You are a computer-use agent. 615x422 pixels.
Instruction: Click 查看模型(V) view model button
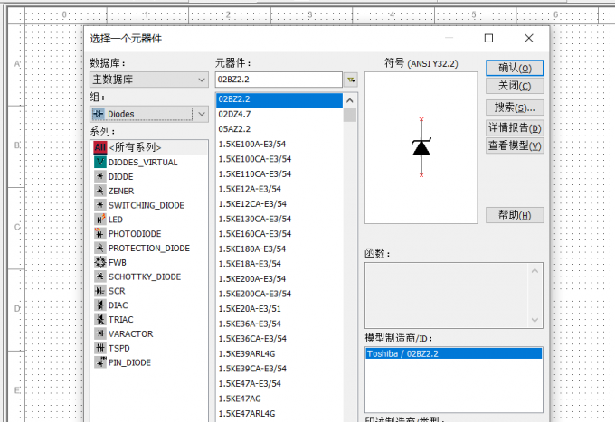tap(515, 145)
